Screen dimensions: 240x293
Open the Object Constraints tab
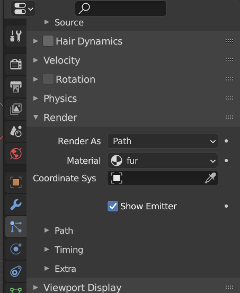click(16, 271)
